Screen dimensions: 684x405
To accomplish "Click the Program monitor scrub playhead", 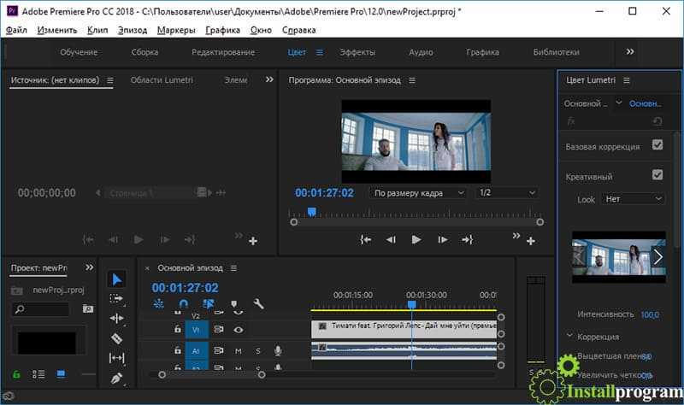I will point(311,212).
